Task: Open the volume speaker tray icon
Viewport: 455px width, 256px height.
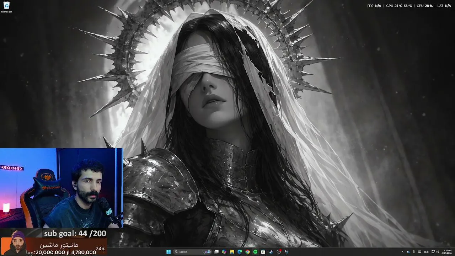Action: [x=437, y=252]
